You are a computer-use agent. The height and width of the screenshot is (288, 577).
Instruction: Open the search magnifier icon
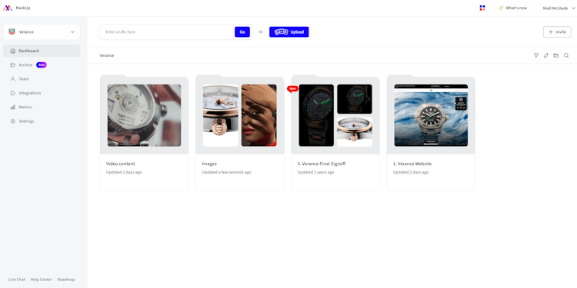(566, 55)
